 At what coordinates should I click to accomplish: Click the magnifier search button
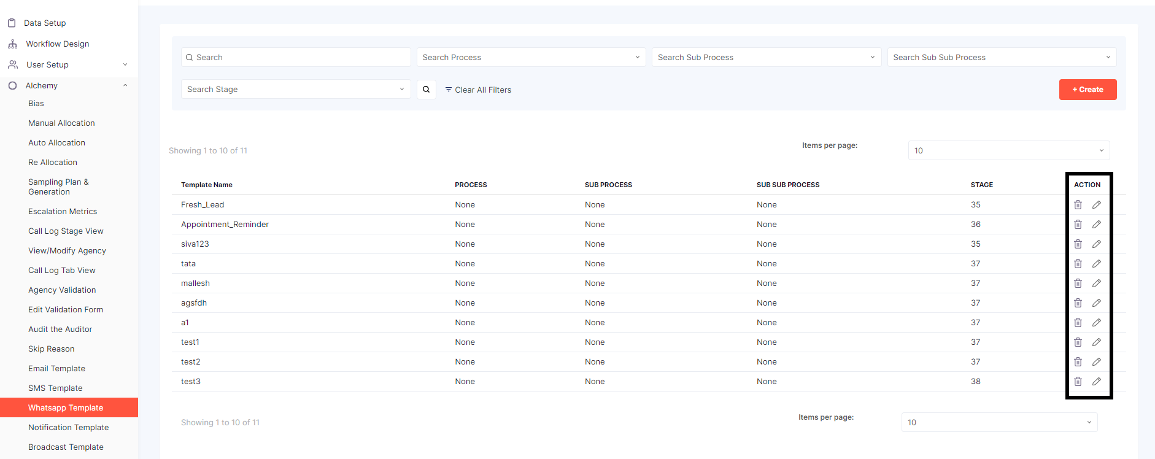[426, 90]
